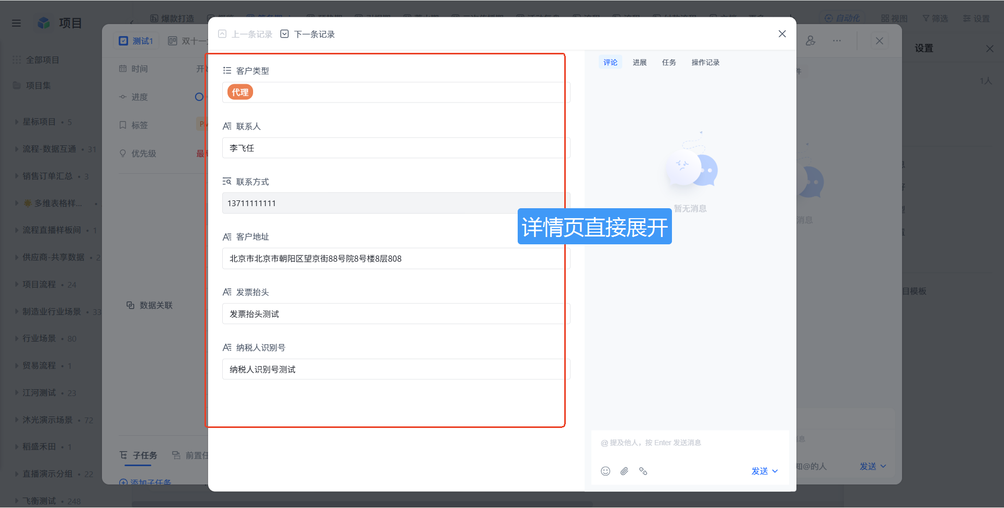Switch to the 子任务 tab
The width and height of the screenshot is (1004, 508).
pyautogui.click(x=139, y=455)
